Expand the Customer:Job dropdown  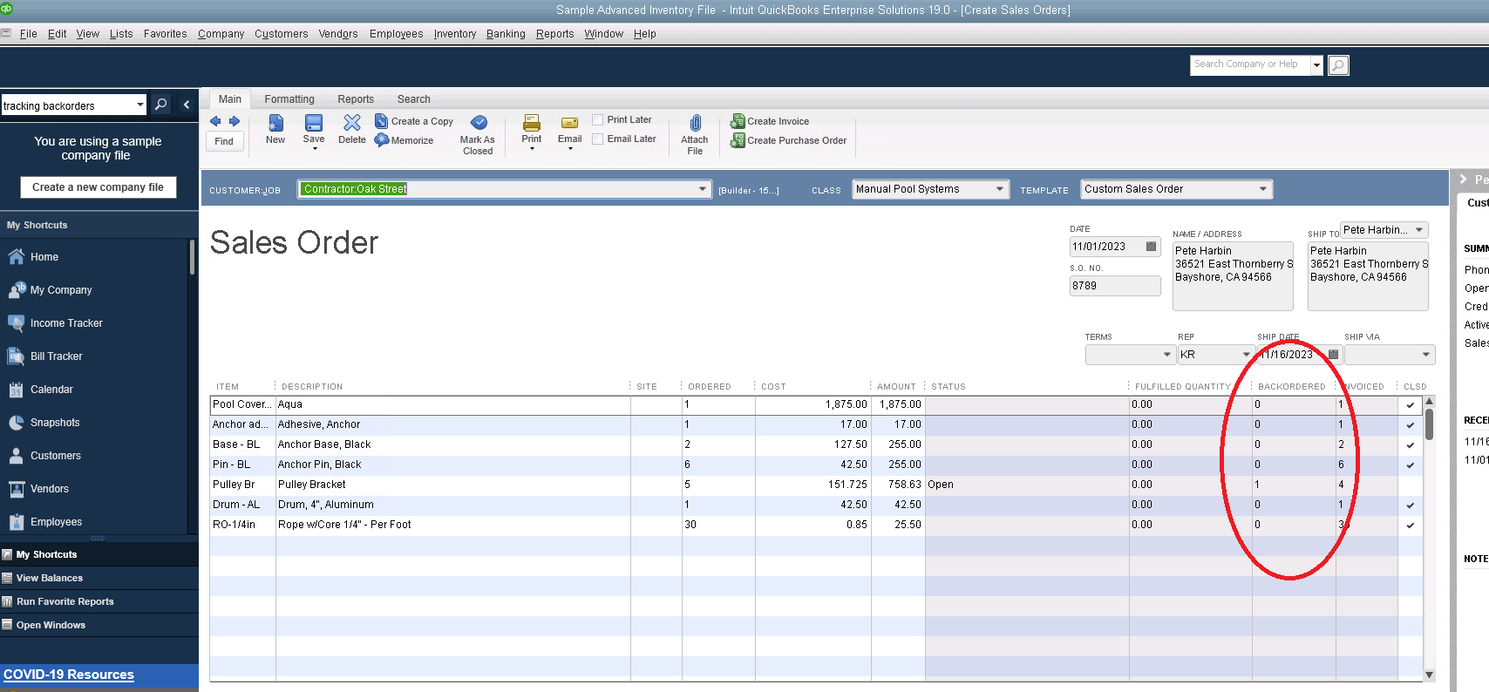pos(703,189)
